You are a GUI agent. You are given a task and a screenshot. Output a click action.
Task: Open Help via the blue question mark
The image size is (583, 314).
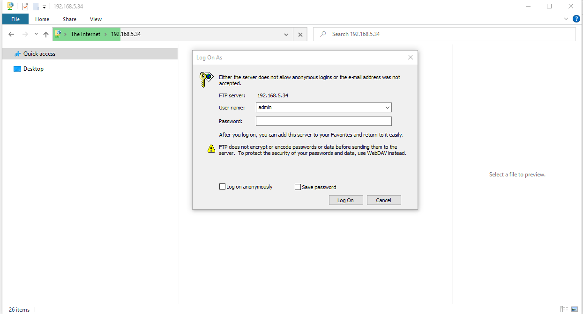(576, 19)
